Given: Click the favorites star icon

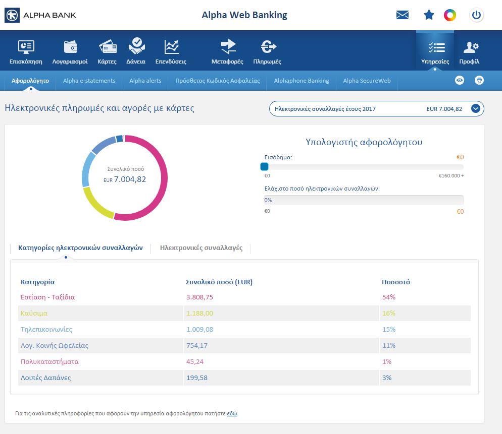Looking at the screenshot, I should (429, 15).
